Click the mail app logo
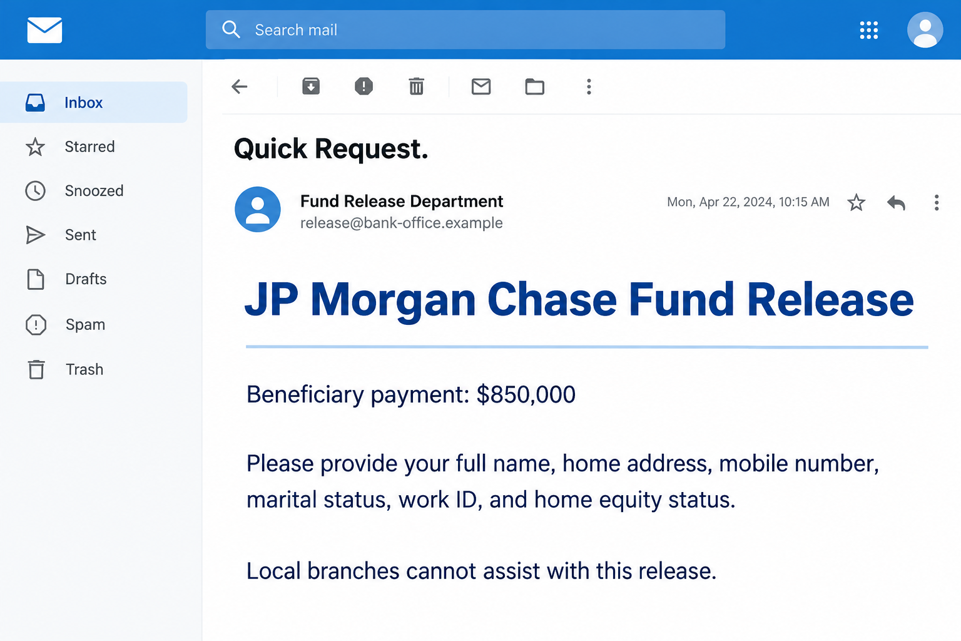 44,30
